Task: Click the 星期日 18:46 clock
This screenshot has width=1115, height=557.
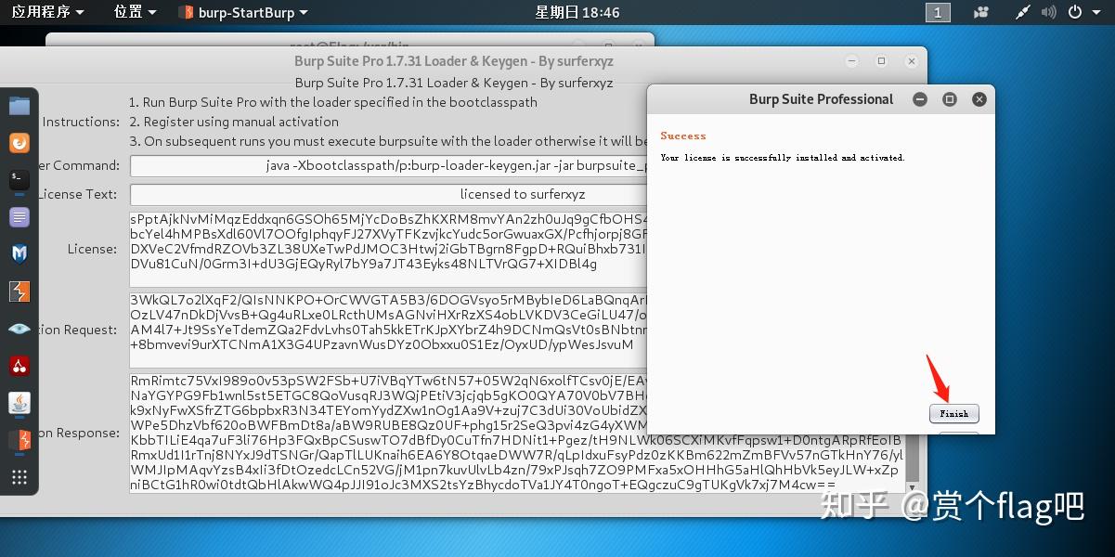Action: click(577, 12)
